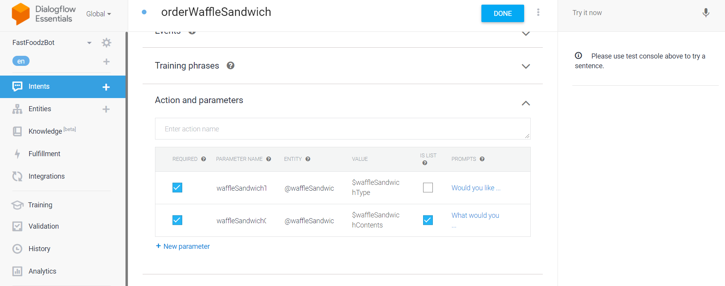725x286 pixels.
Task: Click Training phrases help icon
Action: point(230,65)
